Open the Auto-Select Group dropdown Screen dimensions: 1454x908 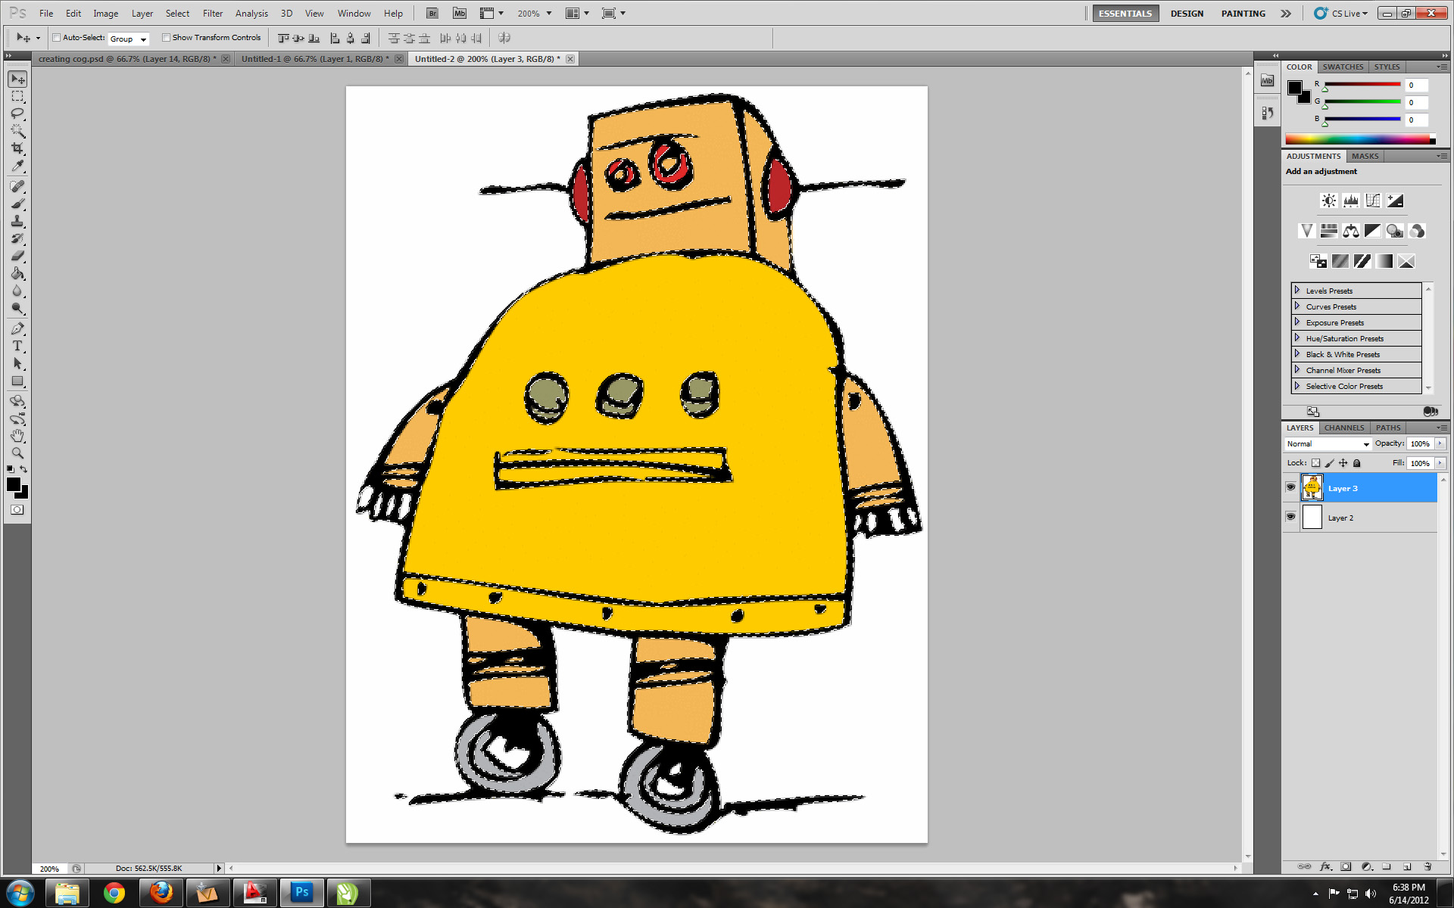coord(128,39)
